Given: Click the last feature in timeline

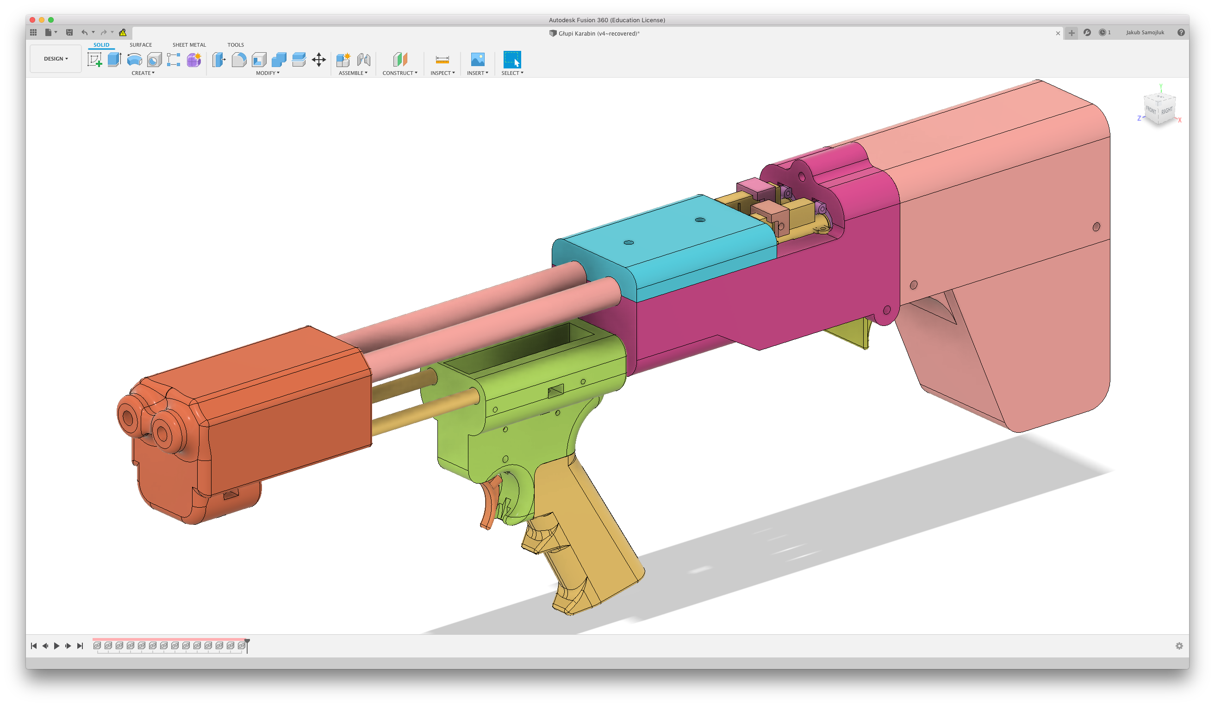Looking at the screenshot, I should click(x=241, y=646).
